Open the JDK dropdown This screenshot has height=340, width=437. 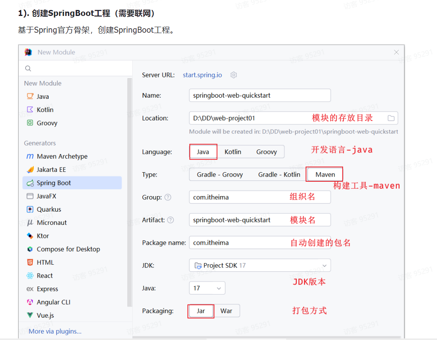(259, 265)
